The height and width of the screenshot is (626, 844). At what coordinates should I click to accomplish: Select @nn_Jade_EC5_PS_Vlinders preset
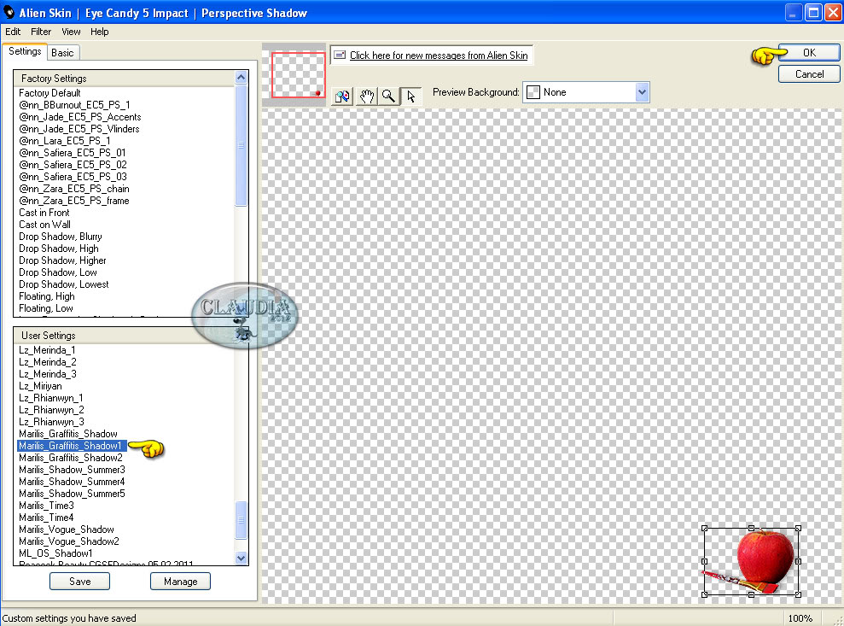pos(79,129)
